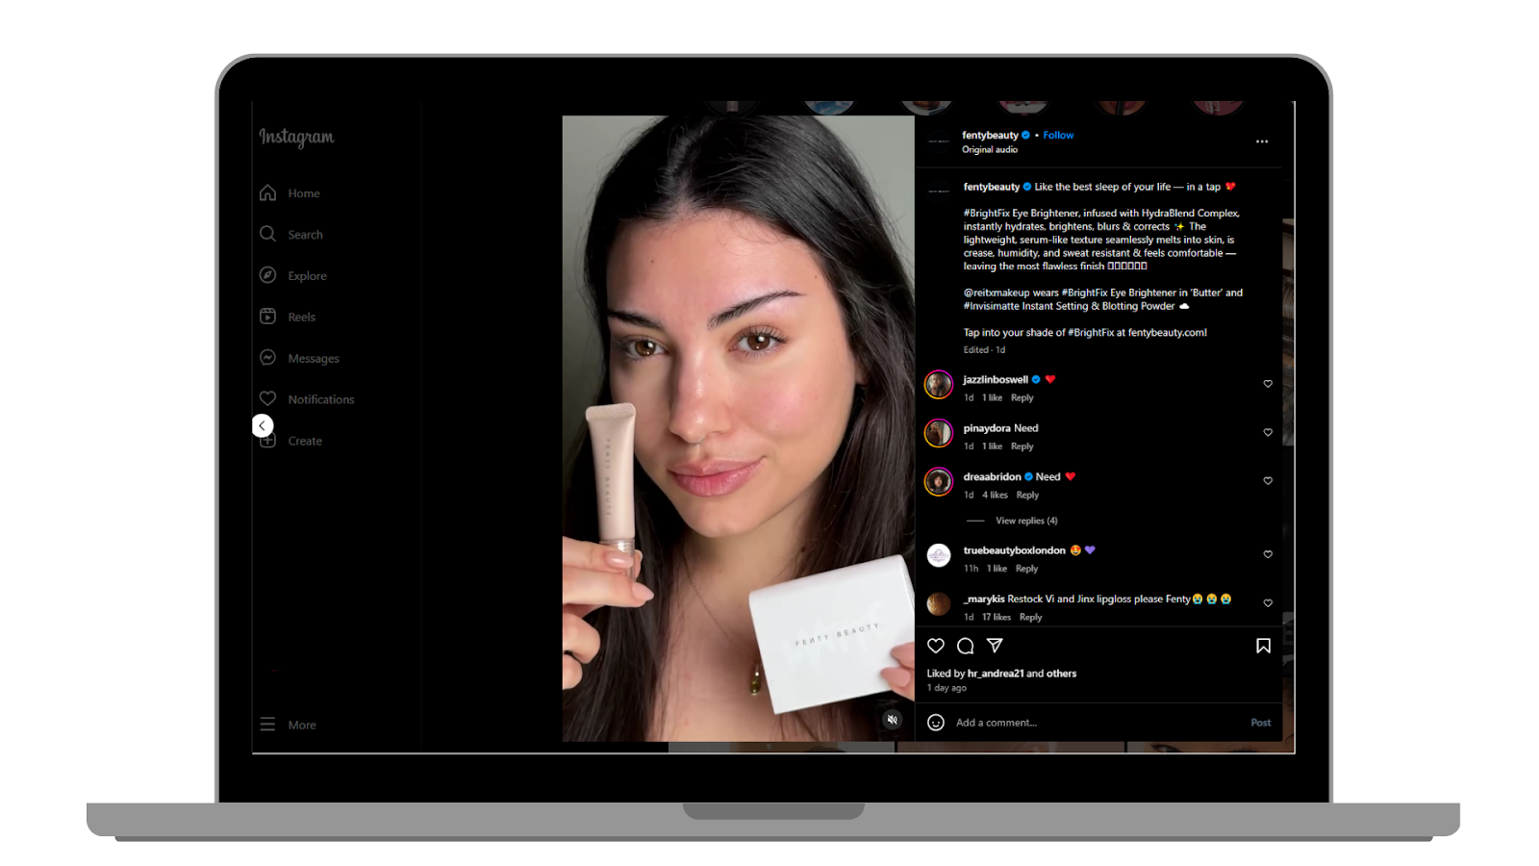The width and height of the screenshot is (1539, 866).
Task: Open the Original audio link
Action: (x=990, y=150)
